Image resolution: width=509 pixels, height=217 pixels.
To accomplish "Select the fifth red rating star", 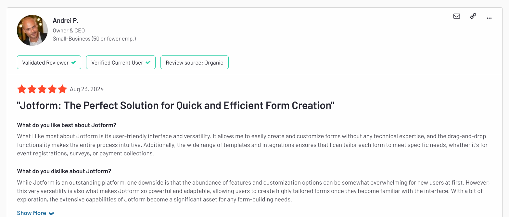I will 62,89.
